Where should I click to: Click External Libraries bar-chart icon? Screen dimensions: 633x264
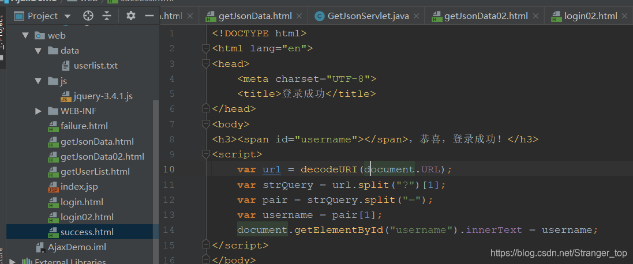coord(27,262)
